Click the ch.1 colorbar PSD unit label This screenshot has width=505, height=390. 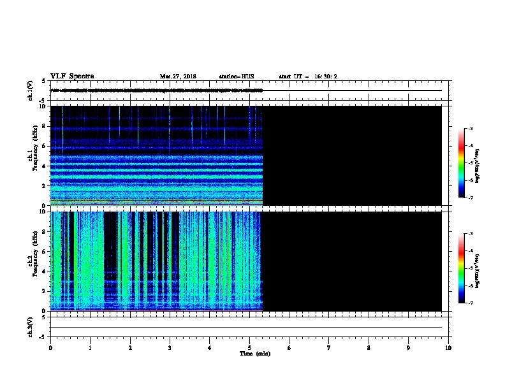pyautogui.click(x=478, y=166)
